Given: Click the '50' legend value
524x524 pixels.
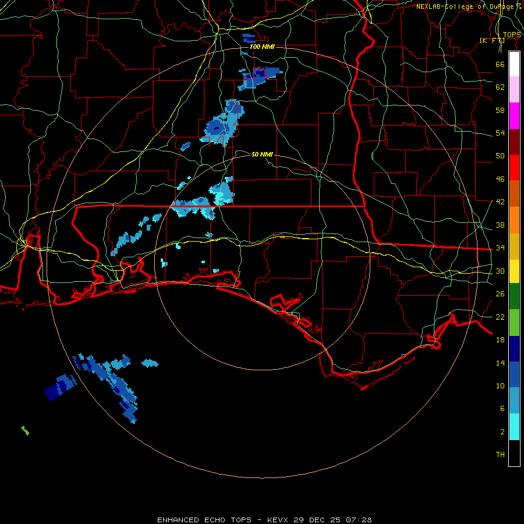Looking at the screenshot, I should point(500,156).
